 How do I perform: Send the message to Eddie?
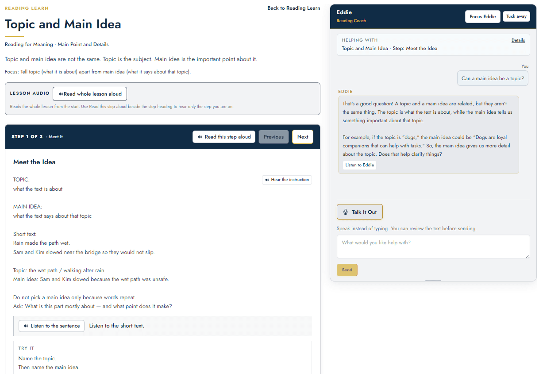pyautogui.click(x=347, y=270)
